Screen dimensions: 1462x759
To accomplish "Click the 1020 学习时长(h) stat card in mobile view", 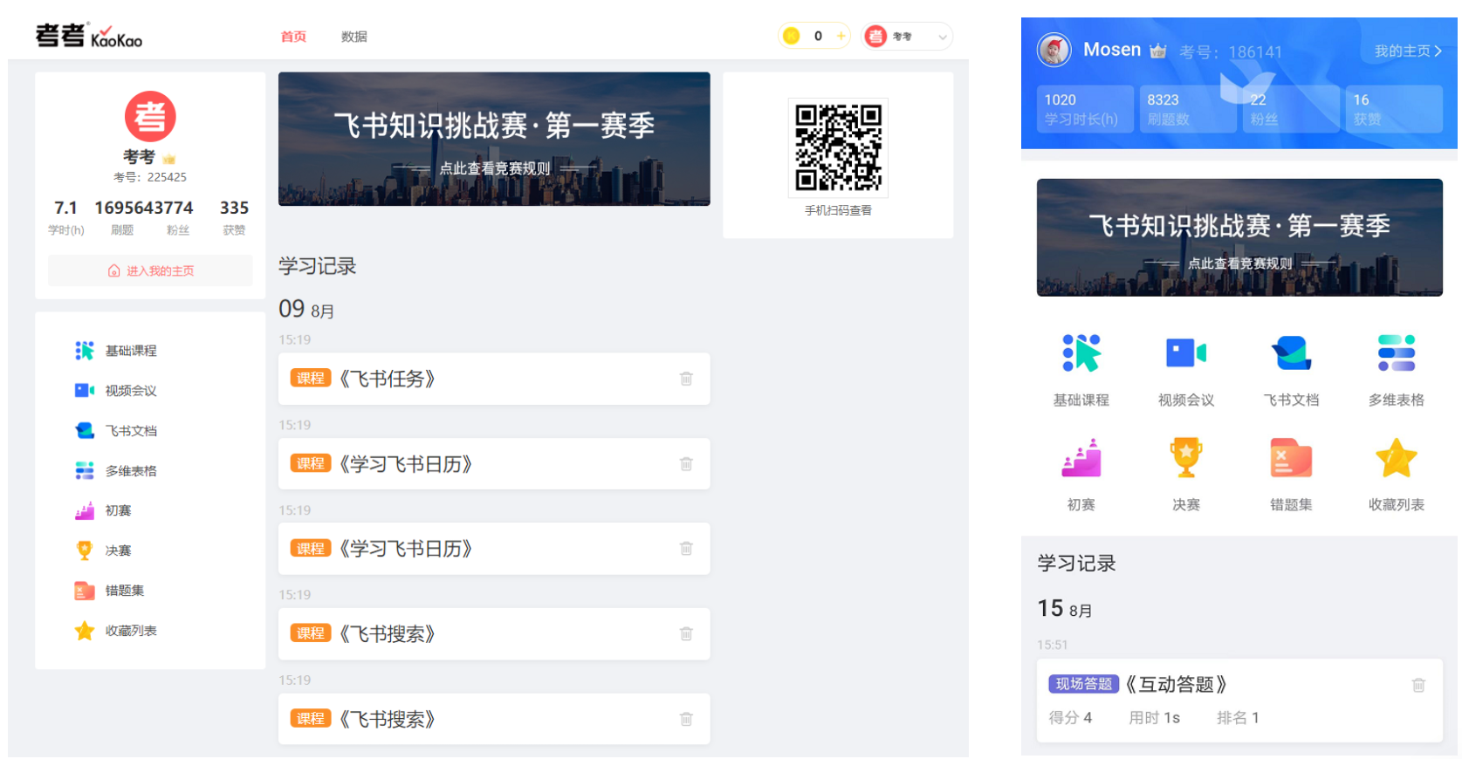I will point(1085,109).
